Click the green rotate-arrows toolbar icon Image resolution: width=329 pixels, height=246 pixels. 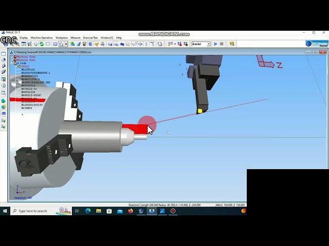tap(42, 44)
